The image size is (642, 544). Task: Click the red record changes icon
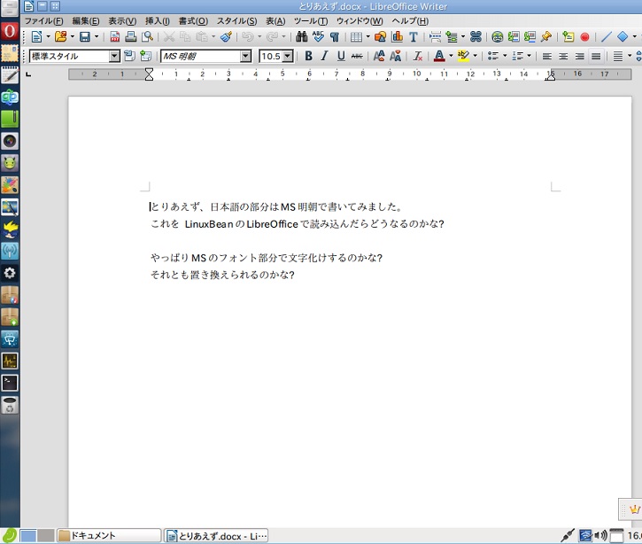tap(584, 37)
